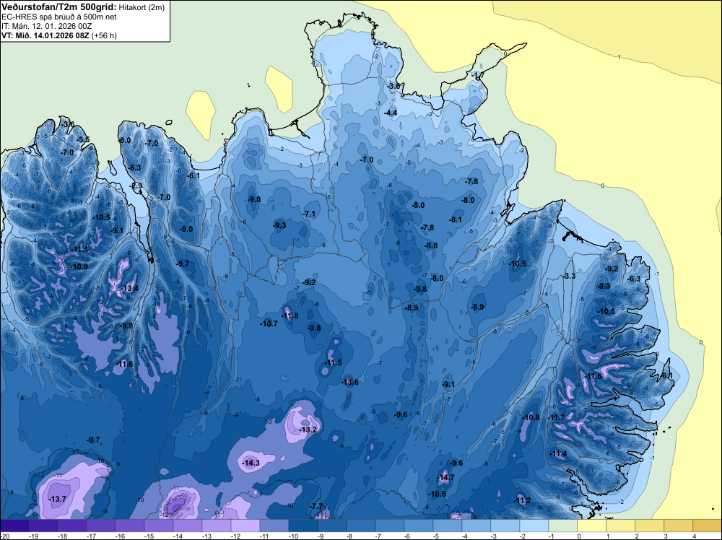Click the title text 'Veðurstofan/T2m 500grid:'
Viewport: 722px width, 540px height.
coord(59,7)
